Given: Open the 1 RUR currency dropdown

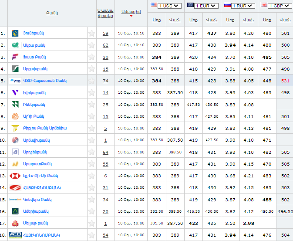Looking at the screenshot, I should click(243, 6).
